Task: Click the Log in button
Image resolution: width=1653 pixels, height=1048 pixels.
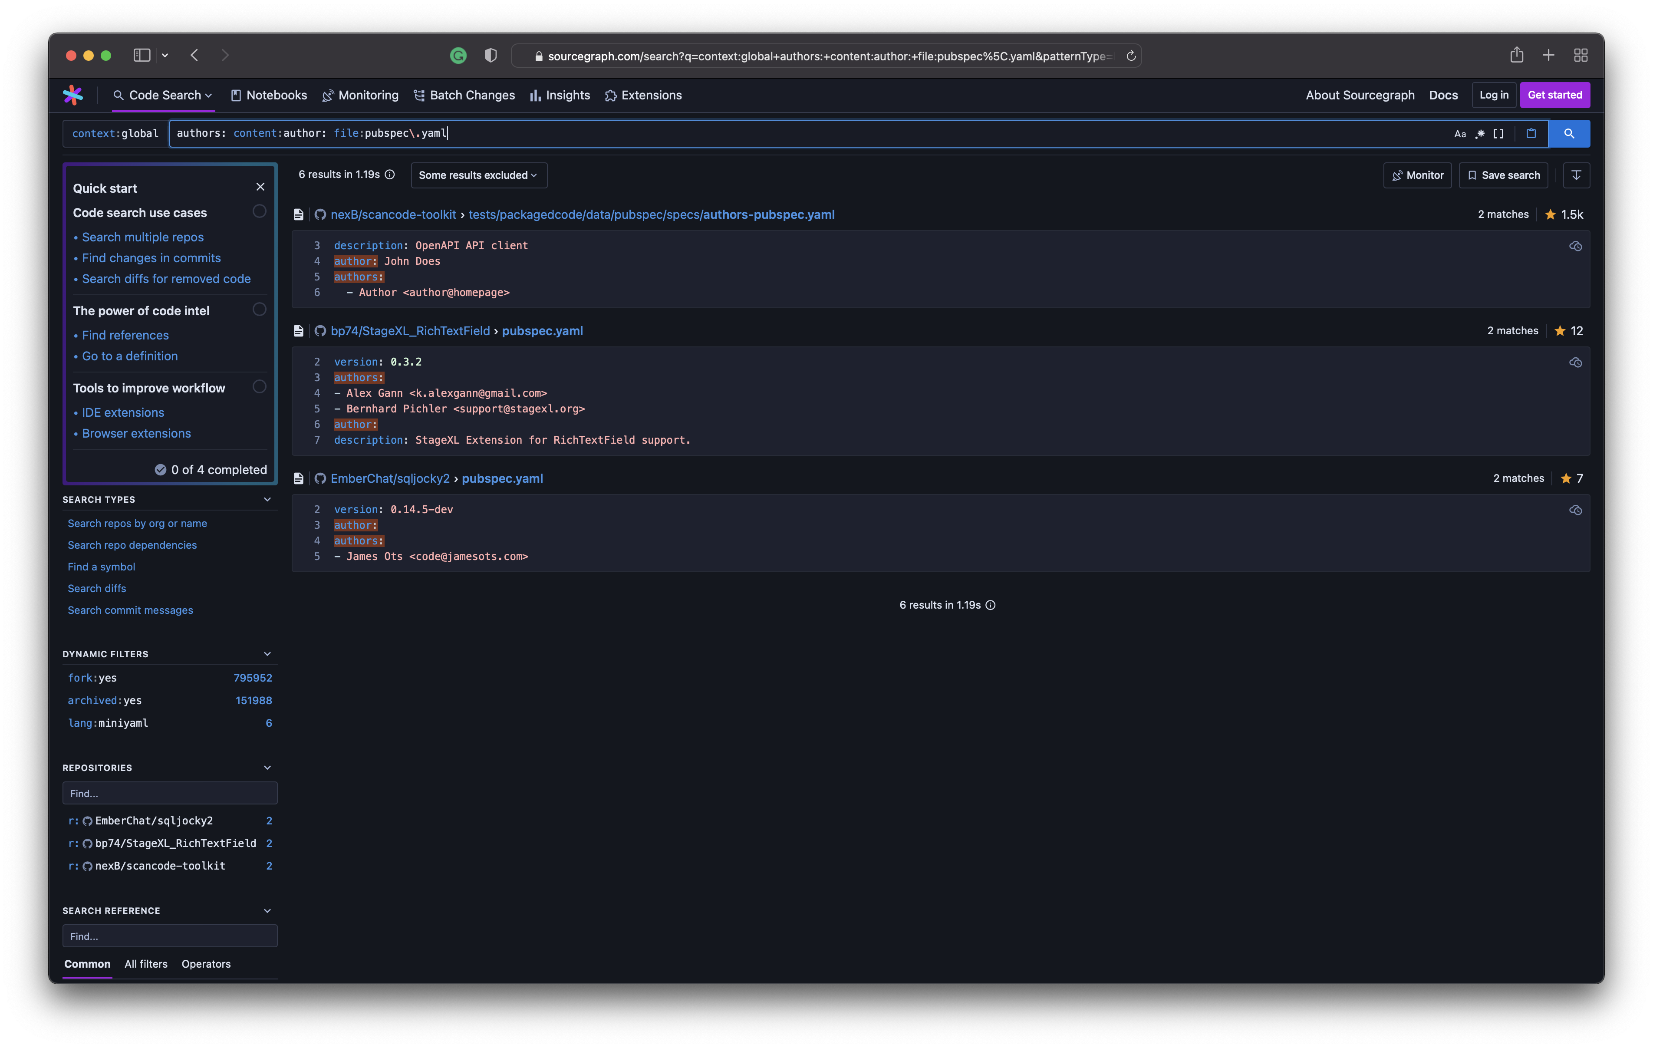Action: coord(1494,95)
